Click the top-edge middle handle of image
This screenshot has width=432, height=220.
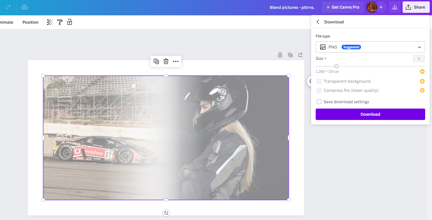pyautogui.click(x=166, y=76)
